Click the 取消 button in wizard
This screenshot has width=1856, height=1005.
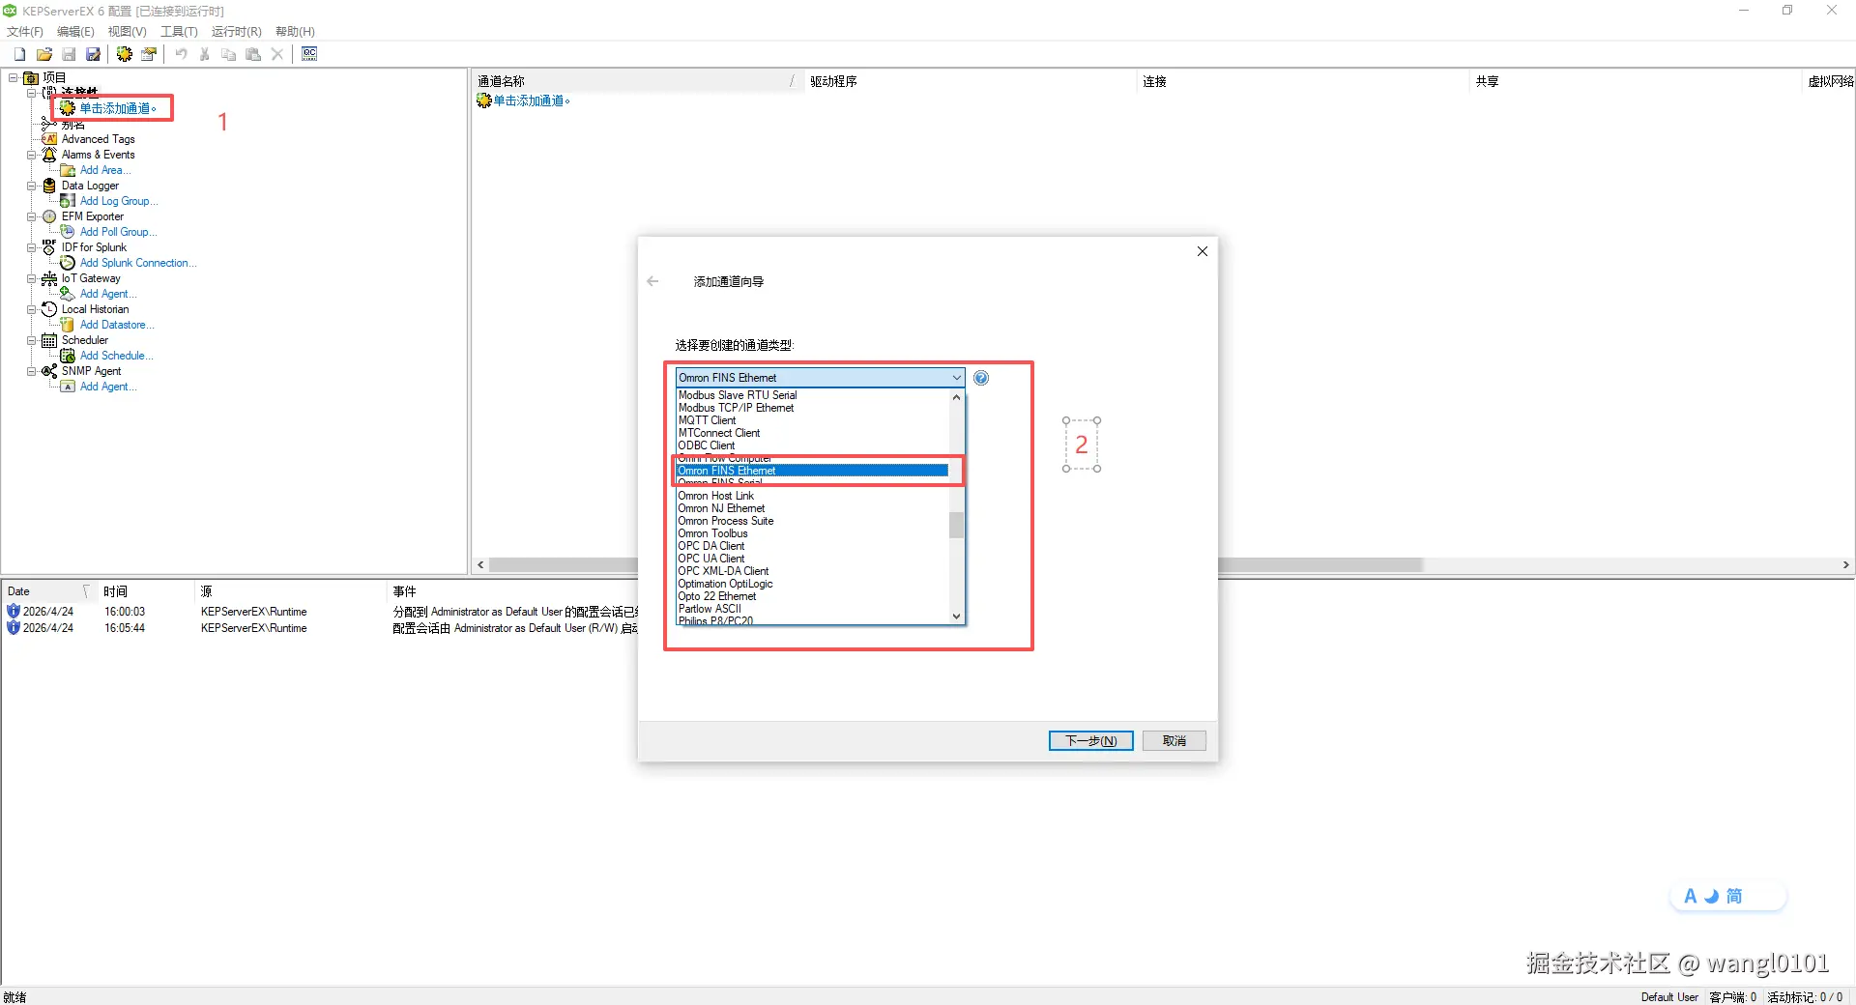coord(1174,741)
